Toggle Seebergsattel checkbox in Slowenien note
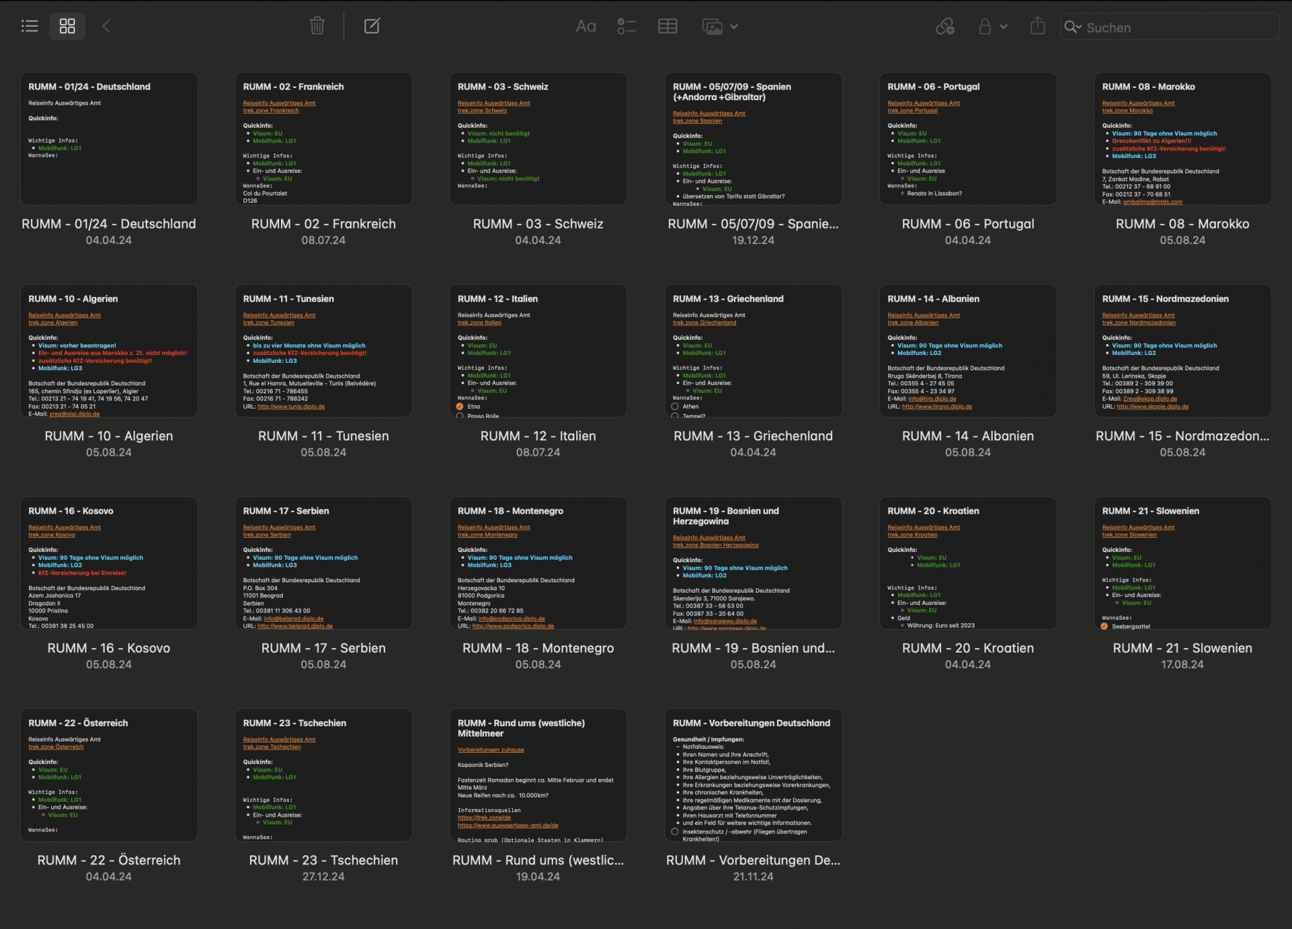 click(1104, 626)
